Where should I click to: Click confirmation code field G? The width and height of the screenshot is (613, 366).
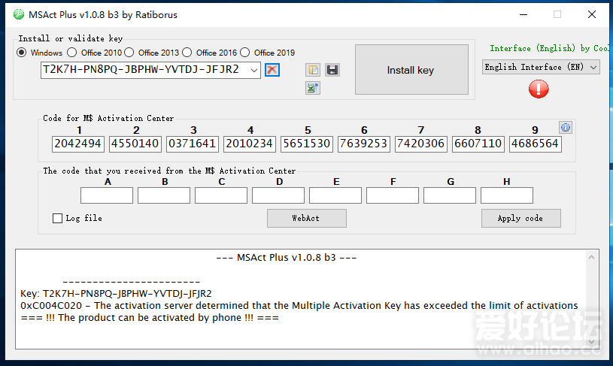tap(450, 195)
